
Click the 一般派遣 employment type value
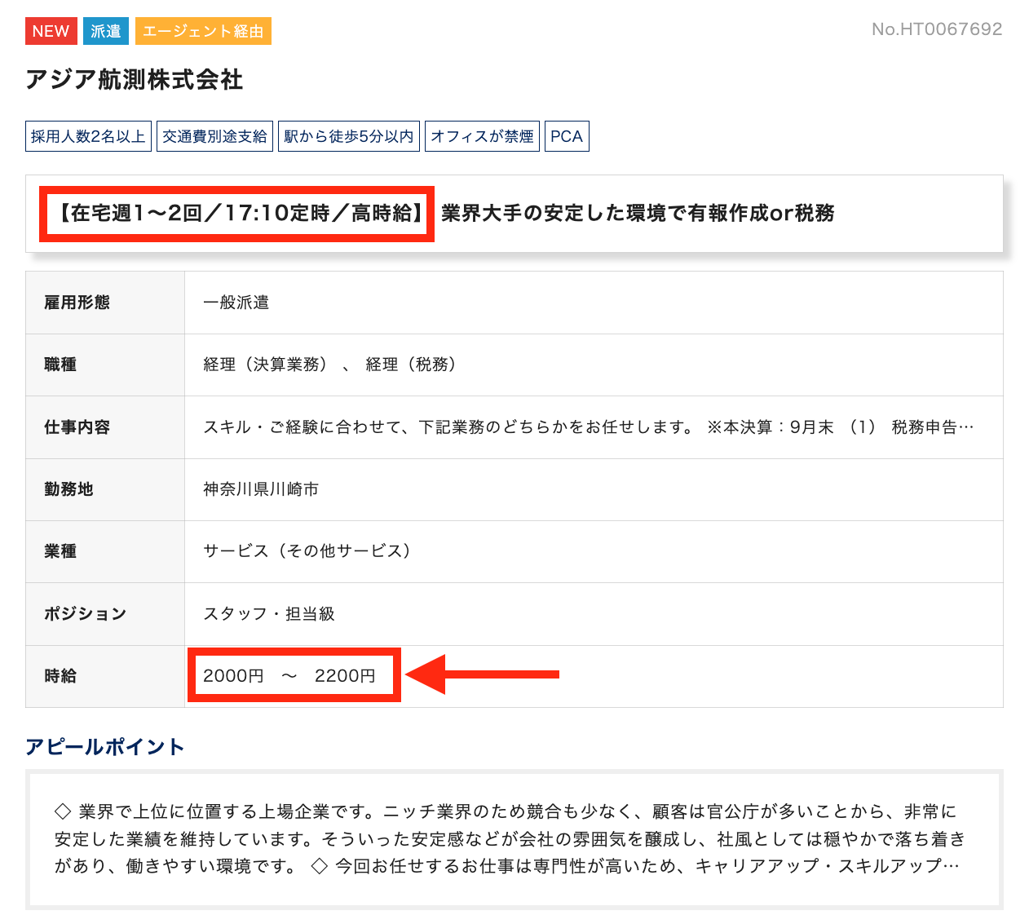pos(236,303)
